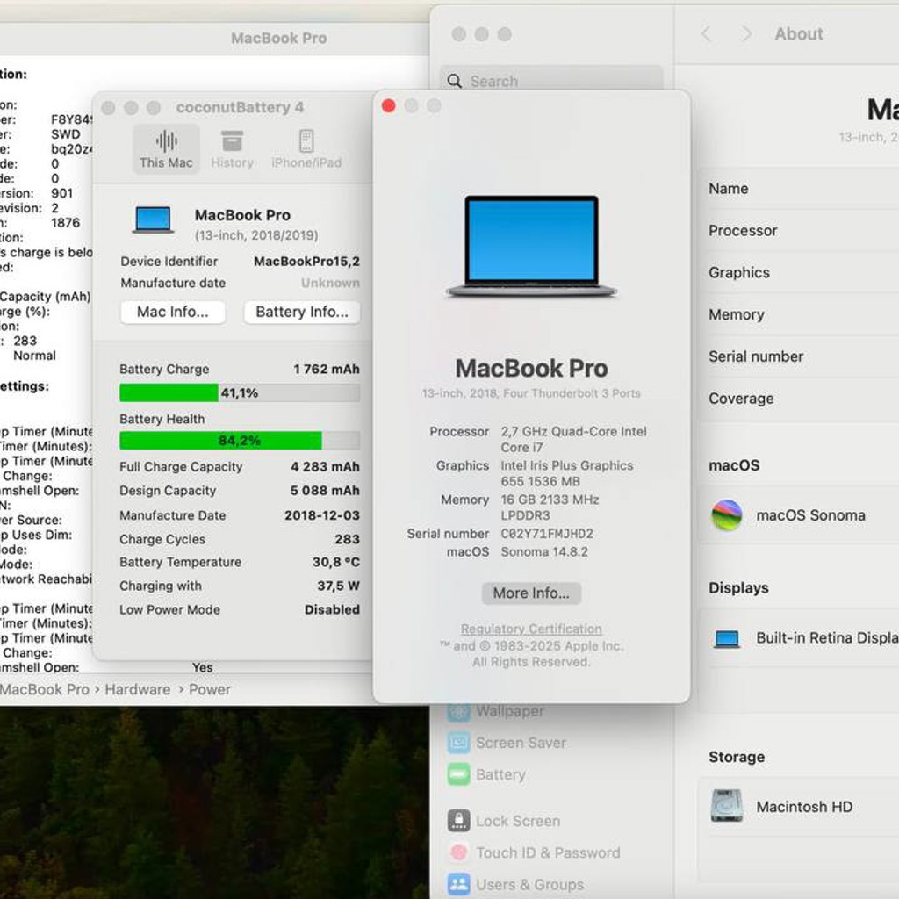Image resolution: width=899 pixels, height=899 pixels.
Task: Click the Built-in Retina Display icon
Action: (x=727, y=639)
